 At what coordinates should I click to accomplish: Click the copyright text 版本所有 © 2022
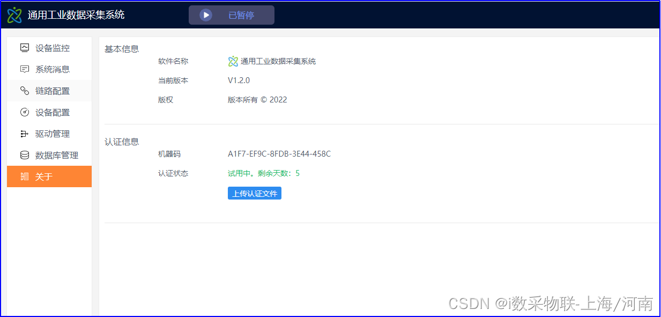pos(257,100)
